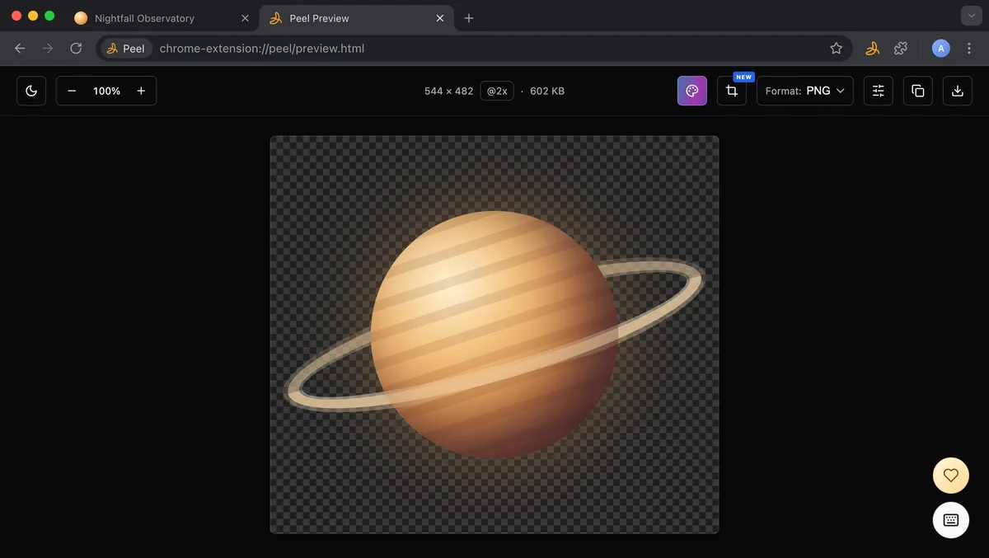Decrease zoom with the minus button
The width and height of the screenshot is (989, 558).
72,91
